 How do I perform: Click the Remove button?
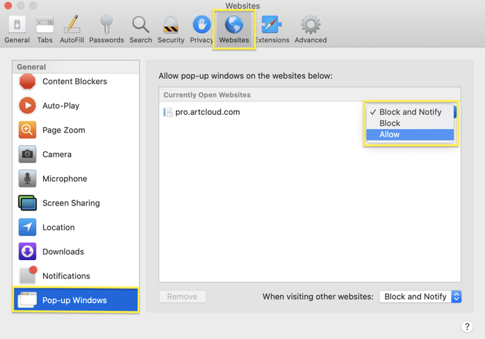pos(183,297)
